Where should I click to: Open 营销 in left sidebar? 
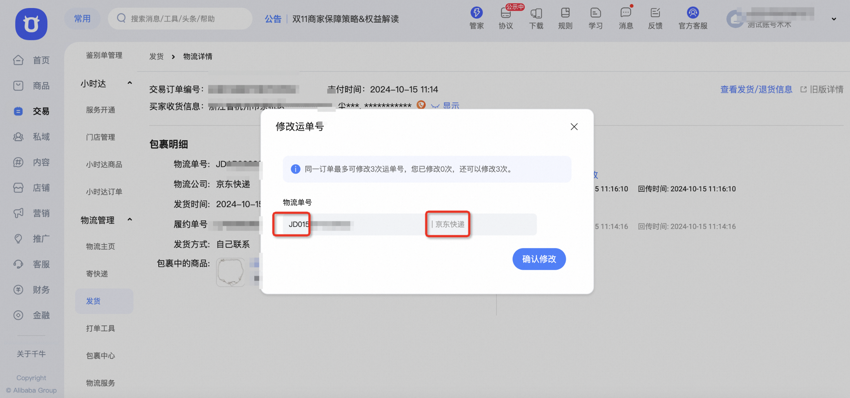tap(31, 213)
